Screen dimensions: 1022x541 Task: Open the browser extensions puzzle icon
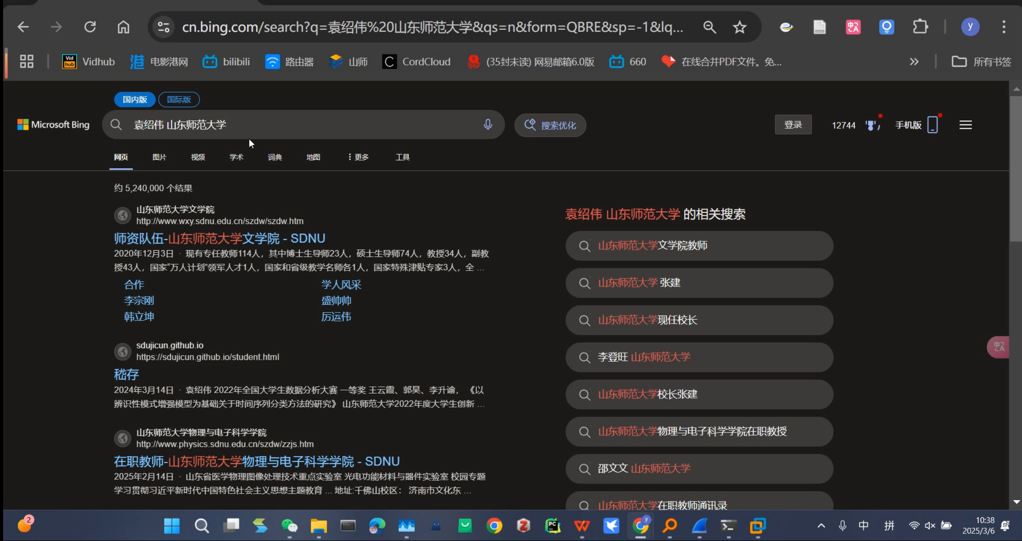point(920,27)
